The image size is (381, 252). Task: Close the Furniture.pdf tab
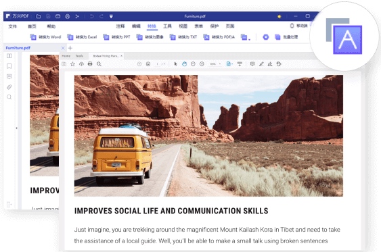pyautogui.click(x=63, y=48)
